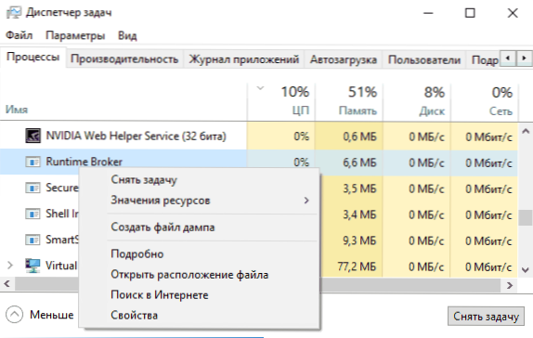Click the 9,3 МБ memory value
The image size is (533, 338).
(359, 240)
